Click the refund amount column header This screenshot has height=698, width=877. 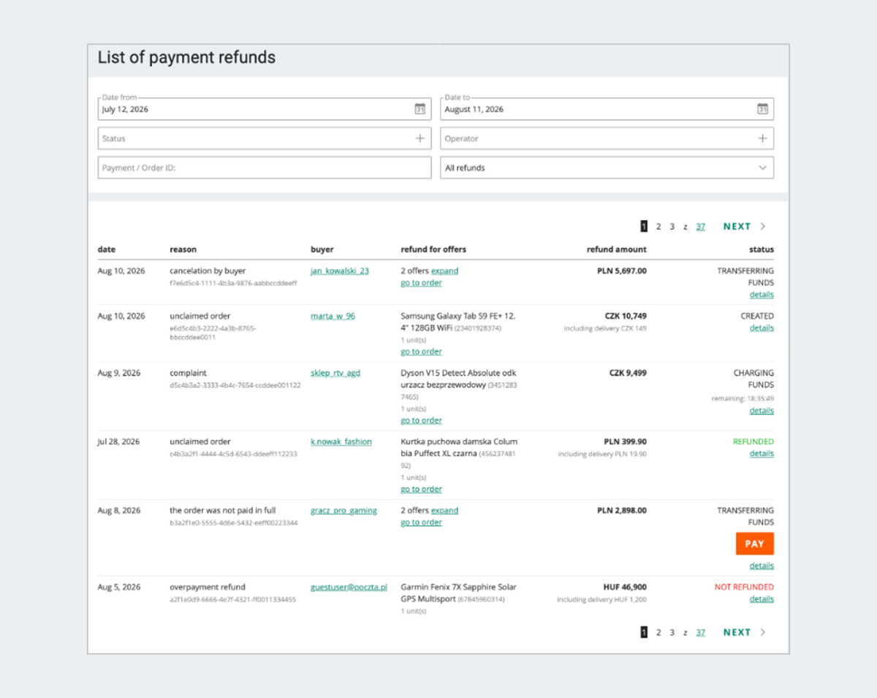(x=617, y=249)
